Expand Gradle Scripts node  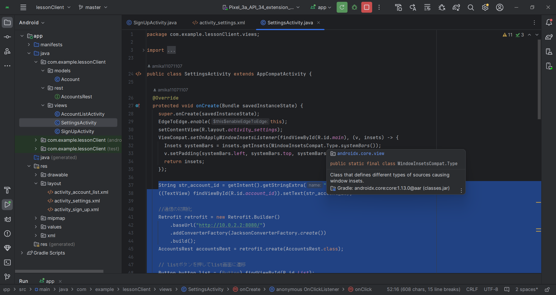pyautogui.click(x=22, y=253)
